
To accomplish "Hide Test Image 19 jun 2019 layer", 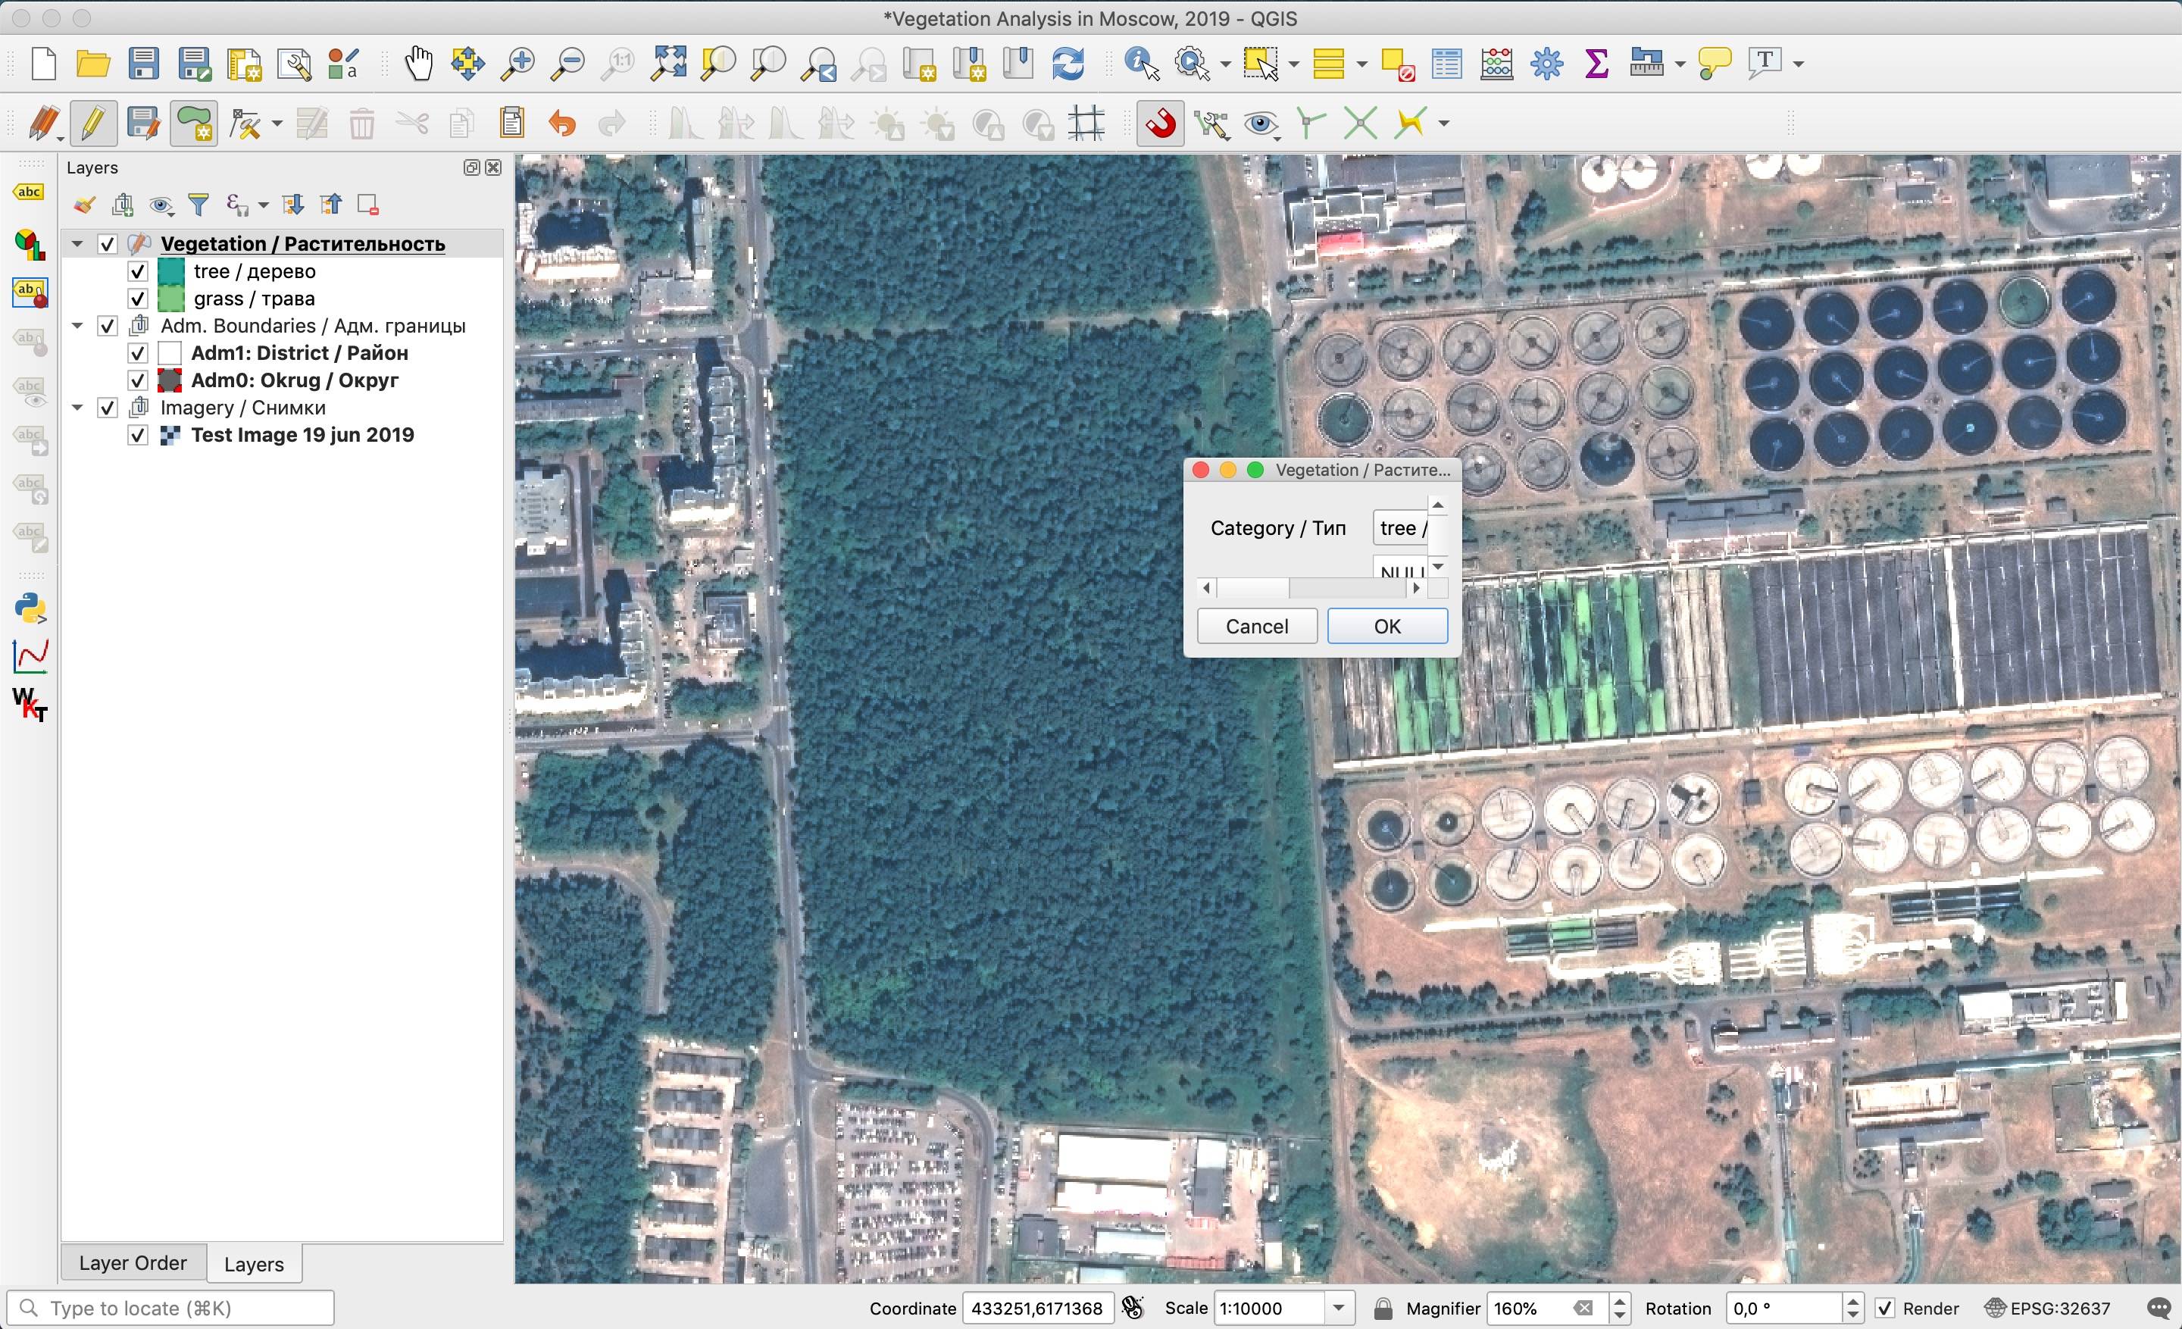I will pos(137,436).
